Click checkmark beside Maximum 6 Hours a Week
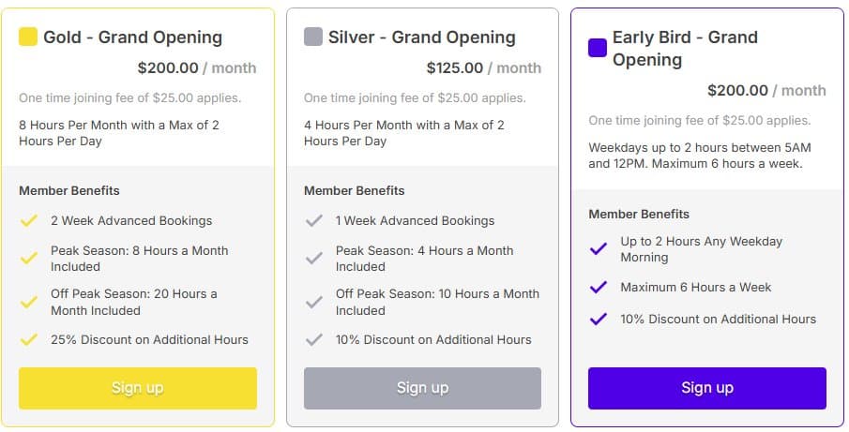This screenshot has width=849, height=432. (598, 288)
